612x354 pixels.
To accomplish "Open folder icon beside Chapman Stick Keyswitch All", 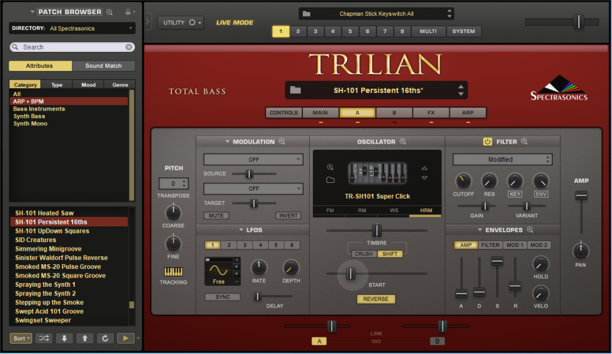I will click(307, 13).
